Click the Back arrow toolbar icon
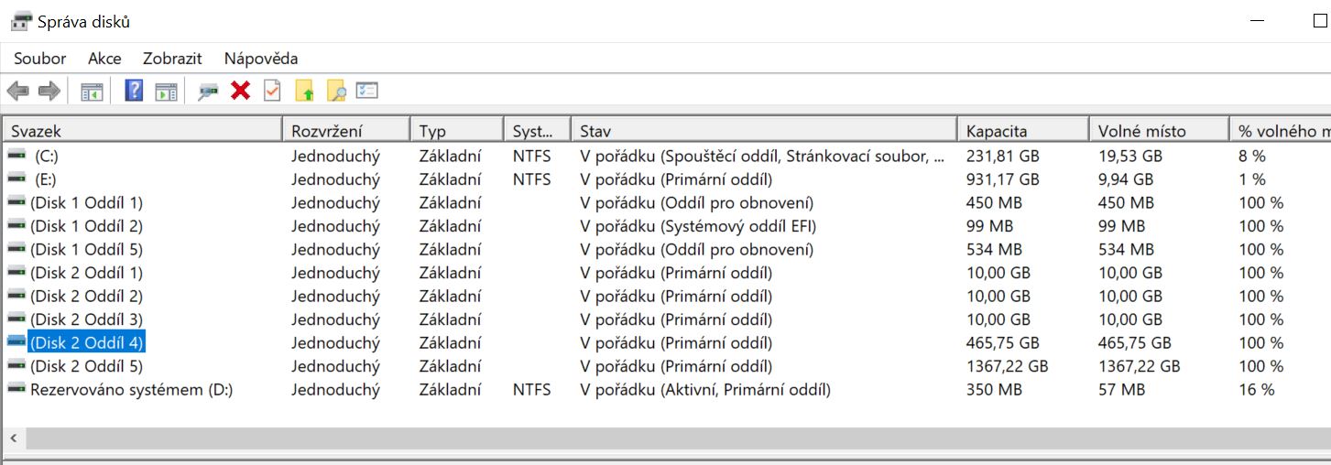The width and height of the screenshot is (1331, 465). [x=17, y=91]
